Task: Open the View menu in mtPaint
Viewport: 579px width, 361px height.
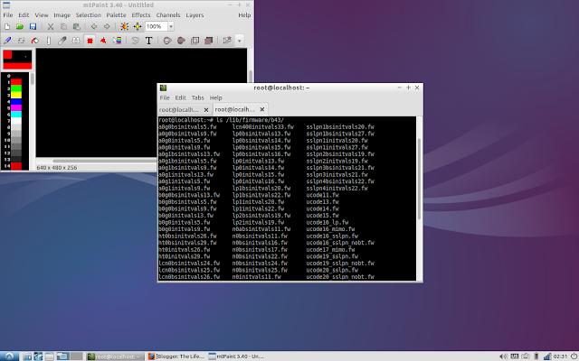Action: 42,15
